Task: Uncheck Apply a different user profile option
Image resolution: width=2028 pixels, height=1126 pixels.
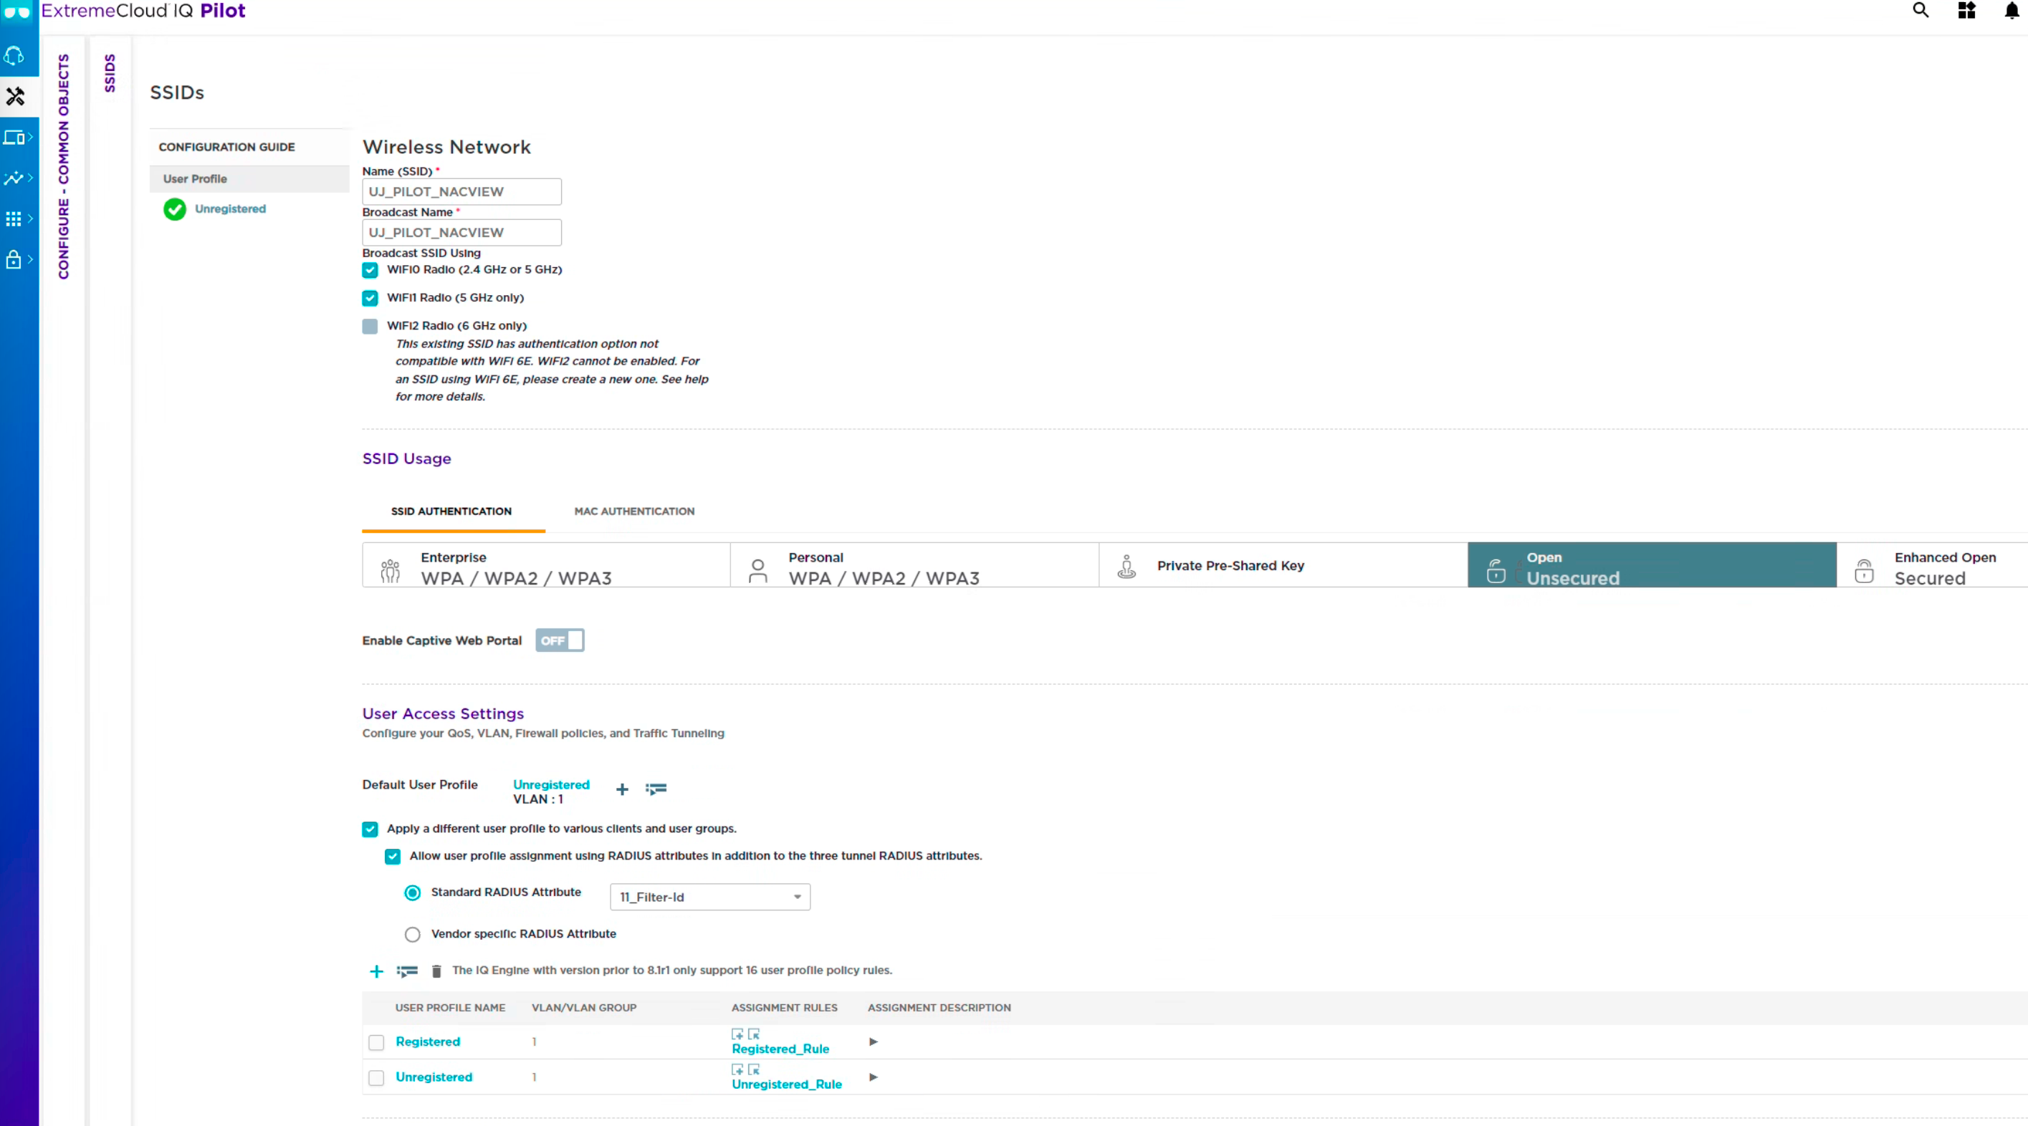Action: click(x=370, y=829)
